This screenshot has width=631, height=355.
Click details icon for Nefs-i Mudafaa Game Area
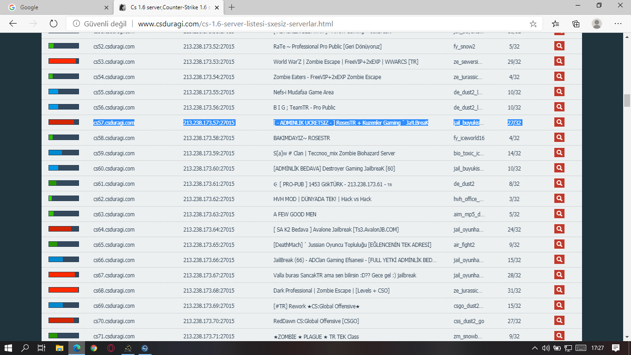coord(559,92)
